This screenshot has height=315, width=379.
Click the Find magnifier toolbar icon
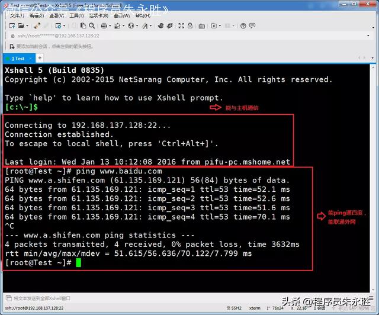(x=92, y=25)
